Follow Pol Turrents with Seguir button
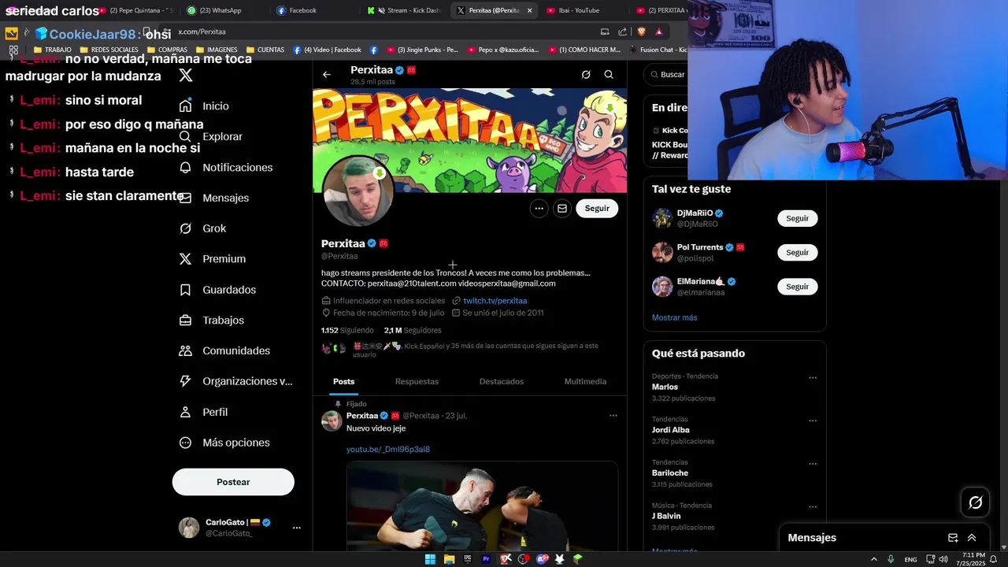Image resolution: width=1008 pixels, height=567 pixels. click(797, 253)
